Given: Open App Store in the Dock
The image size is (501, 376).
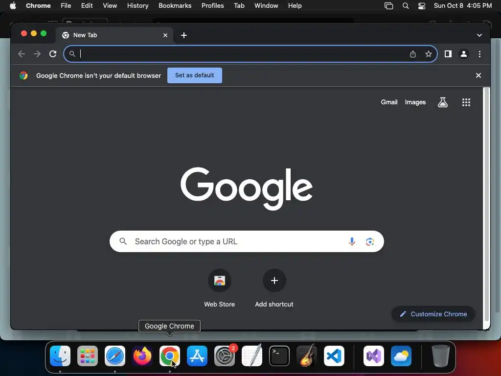Looking at the screenshot, I should tap(197, 356).
